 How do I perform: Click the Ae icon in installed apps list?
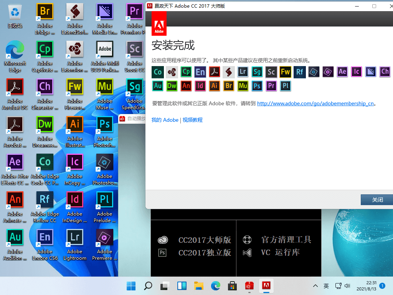342,72
